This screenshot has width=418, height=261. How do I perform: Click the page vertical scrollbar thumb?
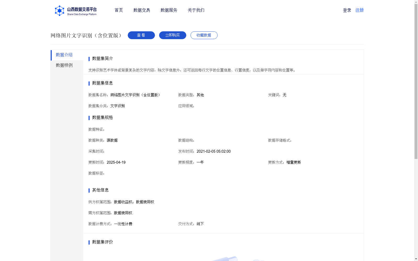[x=416, y=81]
